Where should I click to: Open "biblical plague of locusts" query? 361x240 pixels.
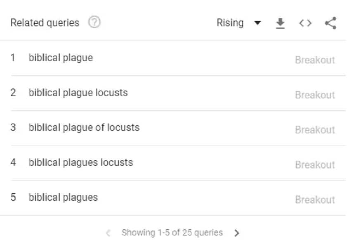click(x=84, y=128)
